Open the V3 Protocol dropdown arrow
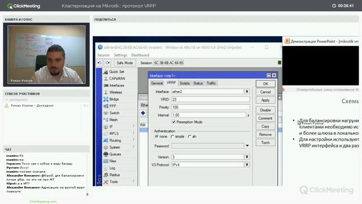Screen dimensions: 362x204 click(247, 165)
